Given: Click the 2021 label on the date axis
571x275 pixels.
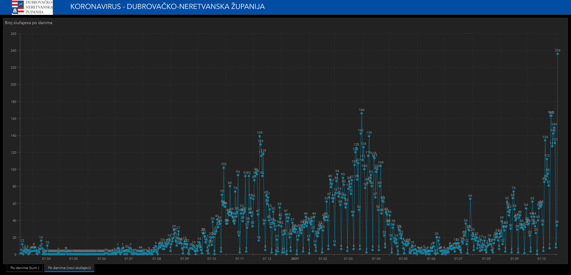Looking at the screenshot, I should tap(295, 259).
